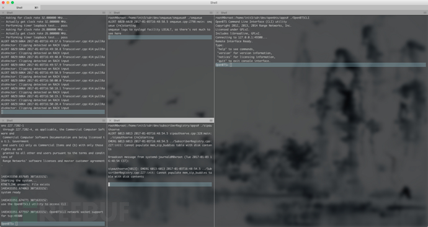Image resolution: width=428 pixels, height=227 pixels.
Task: Select the Shell tab in the tab bar
Action: 20,7
